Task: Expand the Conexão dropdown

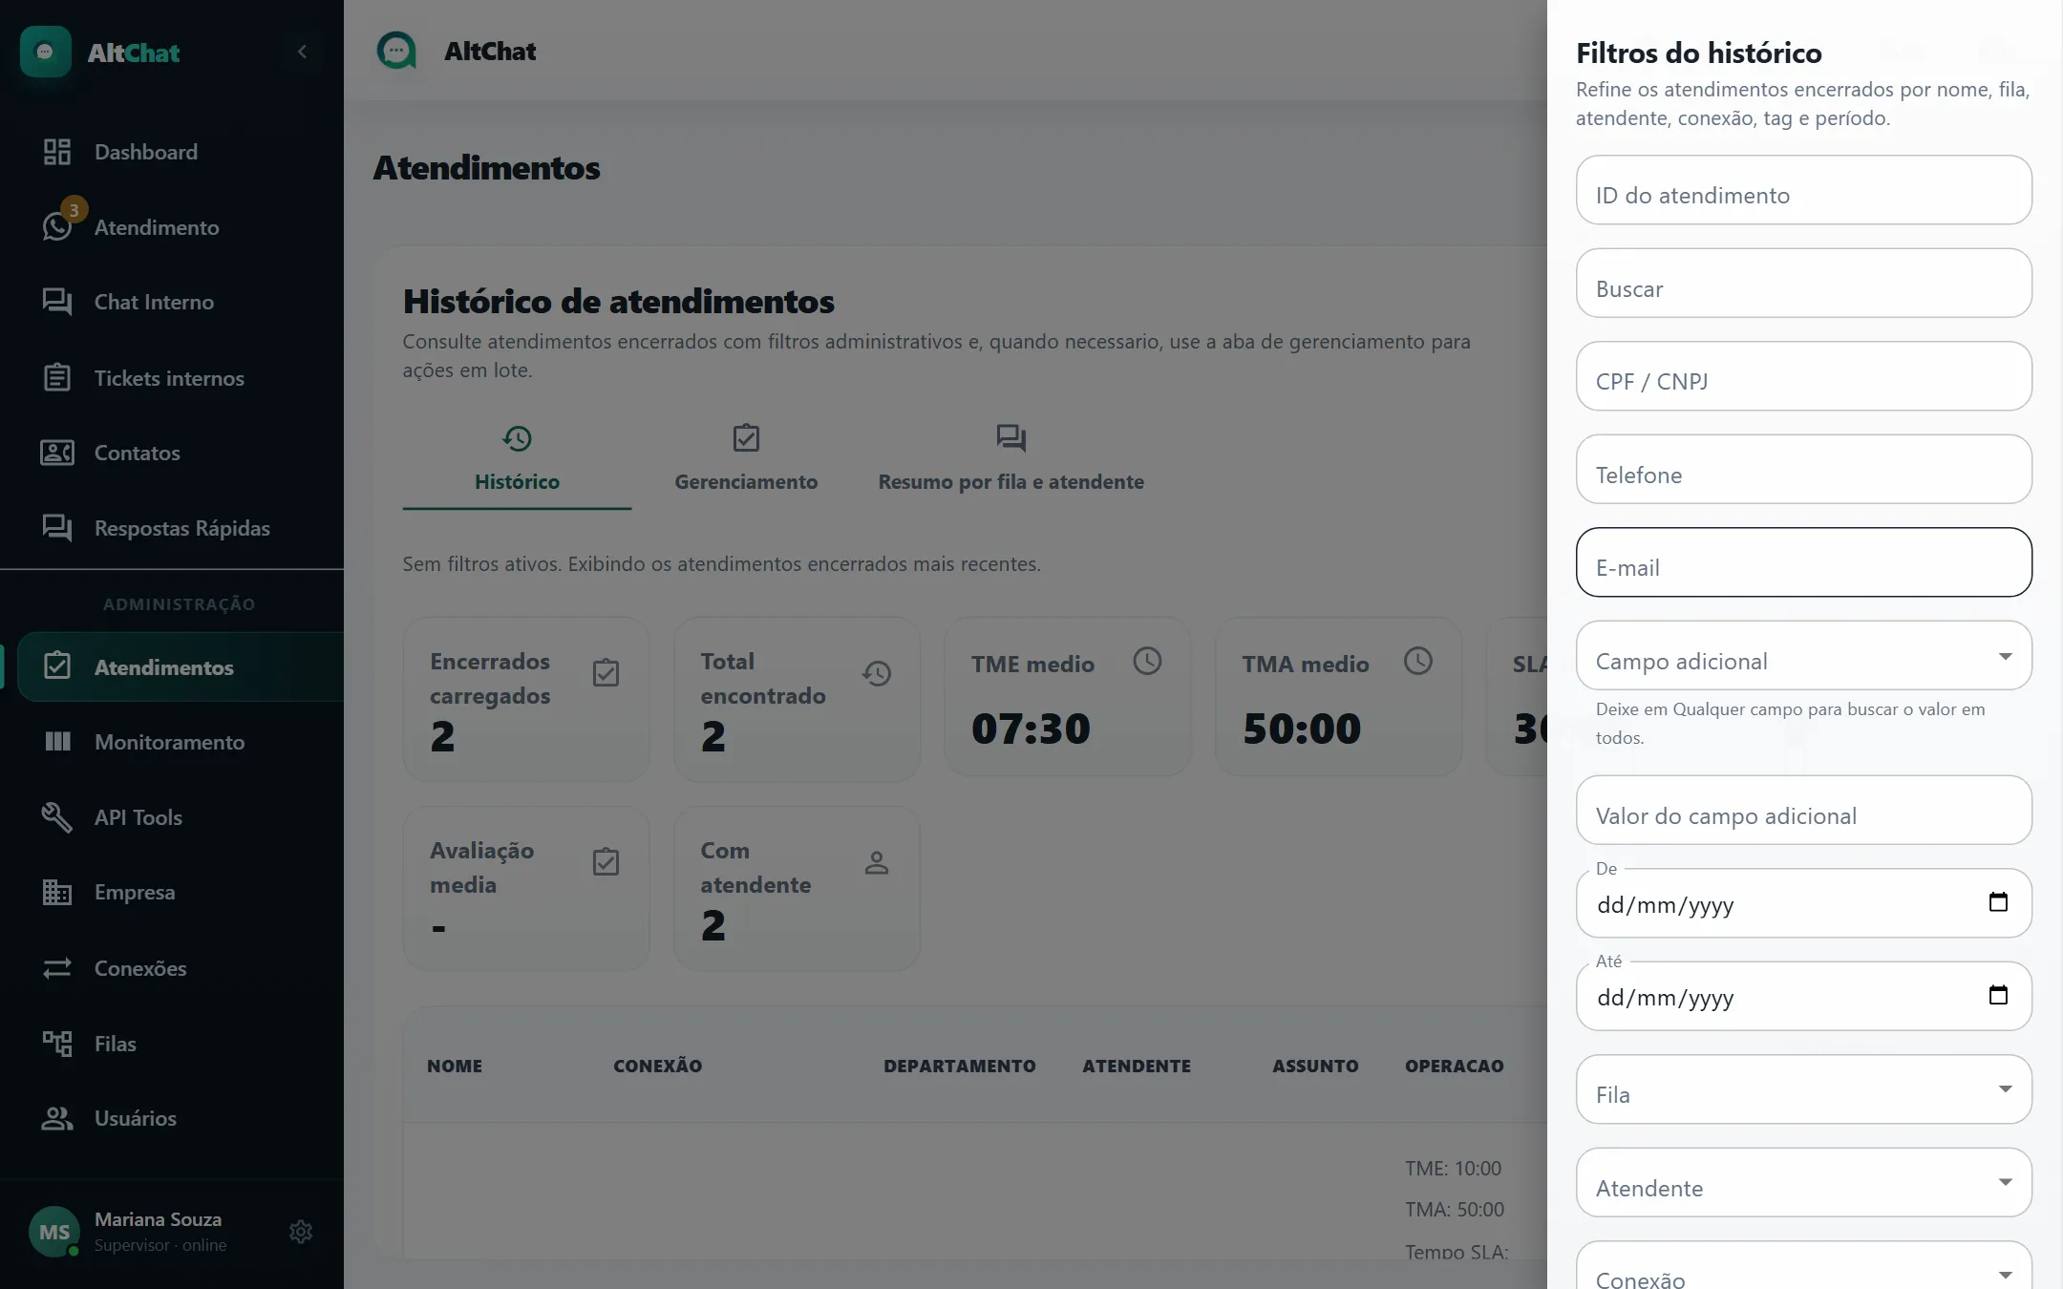Action: [1803, 1267]
